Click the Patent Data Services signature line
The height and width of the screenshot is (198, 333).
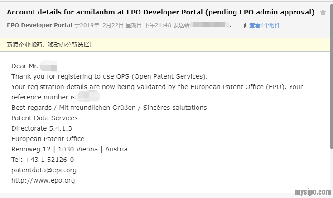point(44,118)
